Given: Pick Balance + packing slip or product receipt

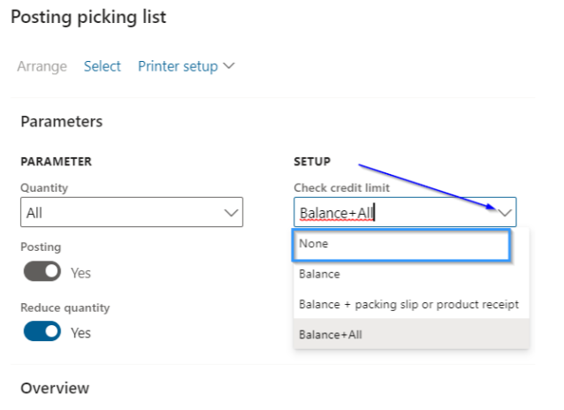Looking at the screenshot, I should click(408, 305).
